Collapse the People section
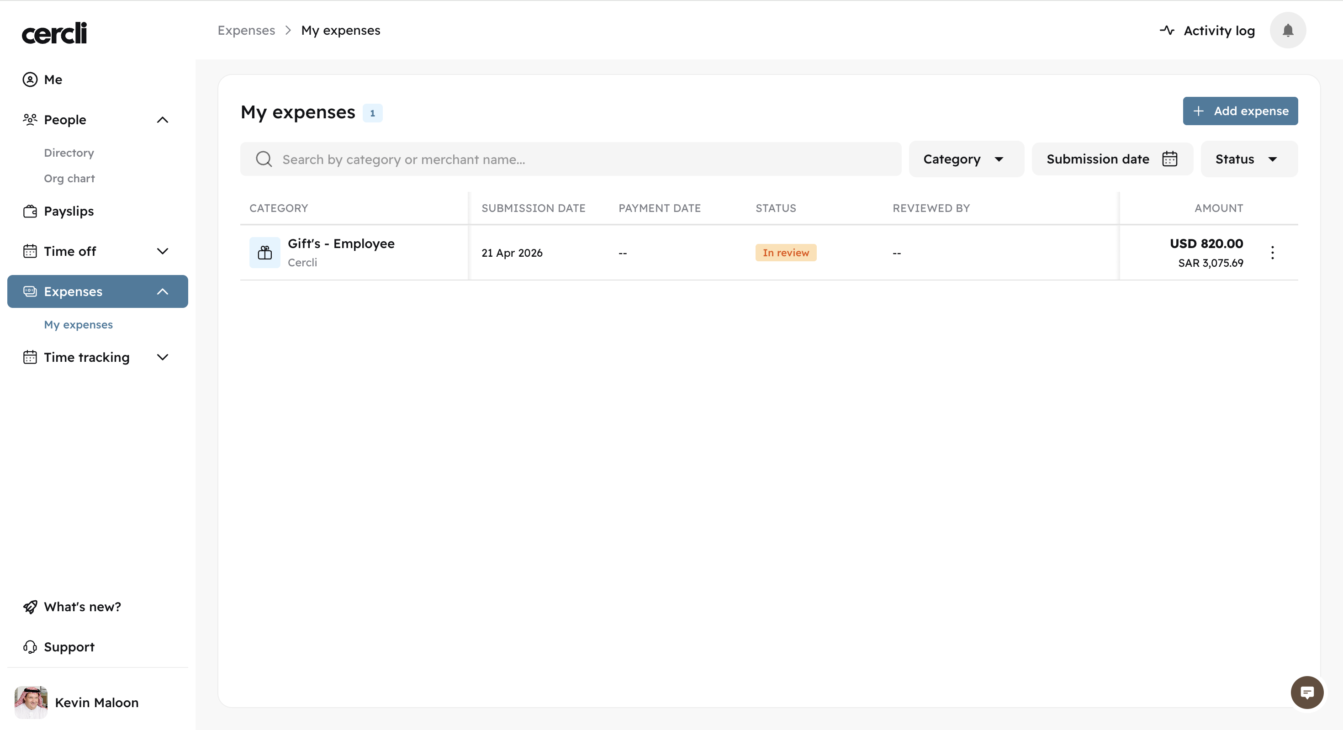Viewport: 1343px width, 730px height. [x=163, y=120]
